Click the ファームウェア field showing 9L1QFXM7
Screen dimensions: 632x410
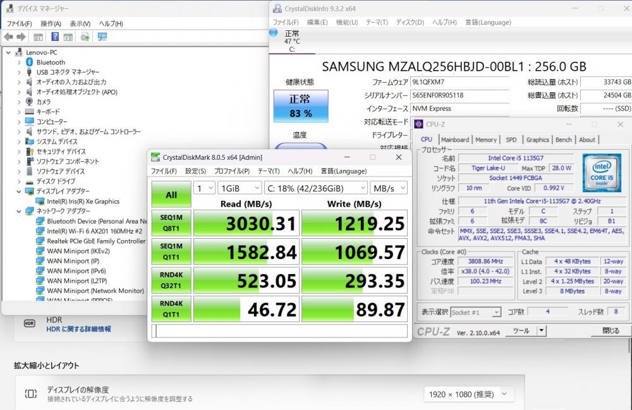tap(459, 82)
